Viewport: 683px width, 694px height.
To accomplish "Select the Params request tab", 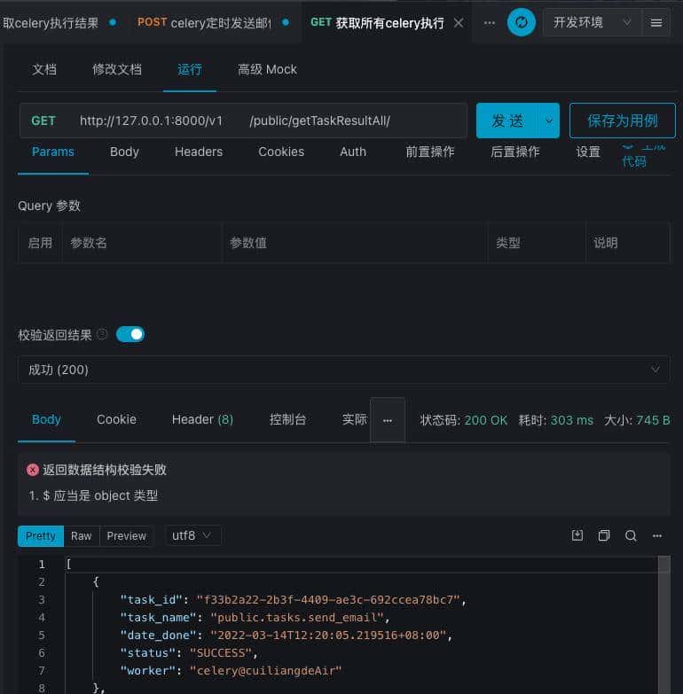I will (x=53, y=152).
